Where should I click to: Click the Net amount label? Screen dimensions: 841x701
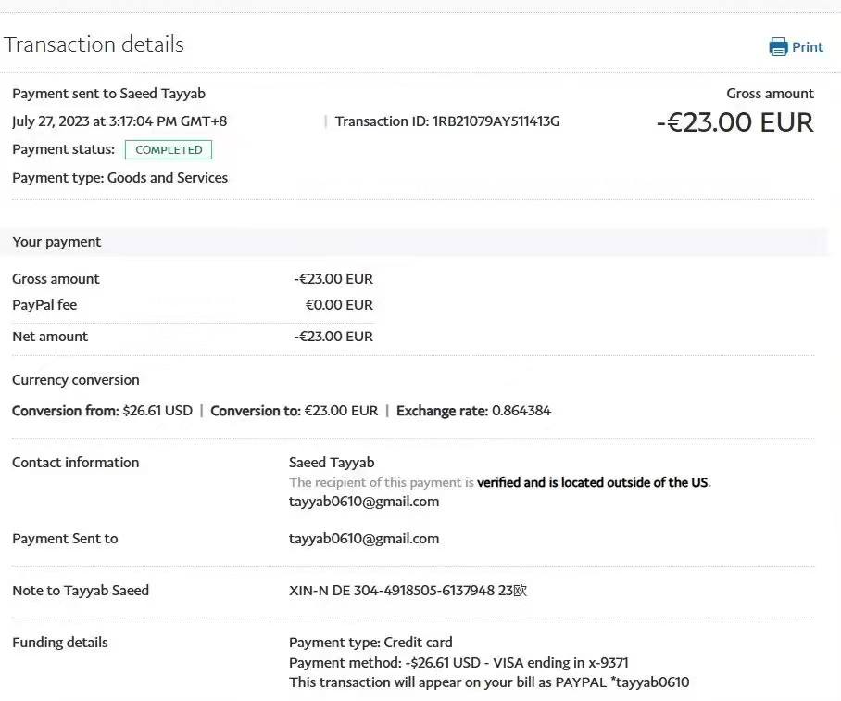(50, 337)
